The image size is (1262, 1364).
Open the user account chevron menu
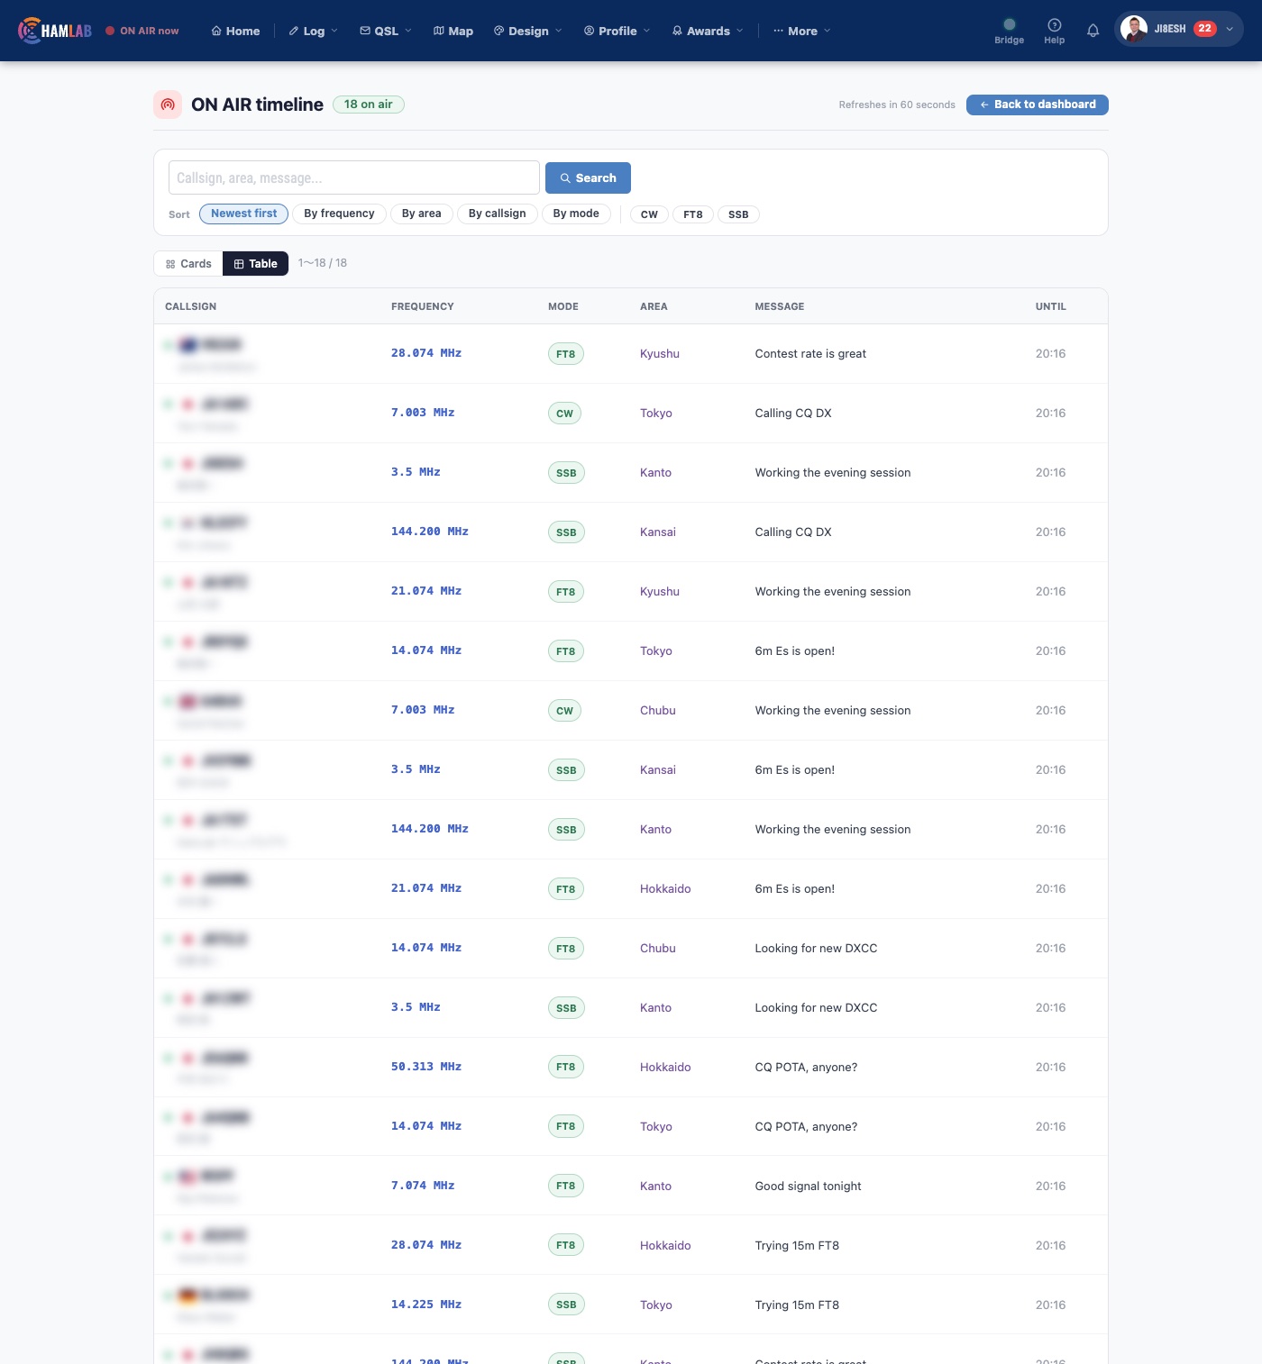click(1229, 29)
